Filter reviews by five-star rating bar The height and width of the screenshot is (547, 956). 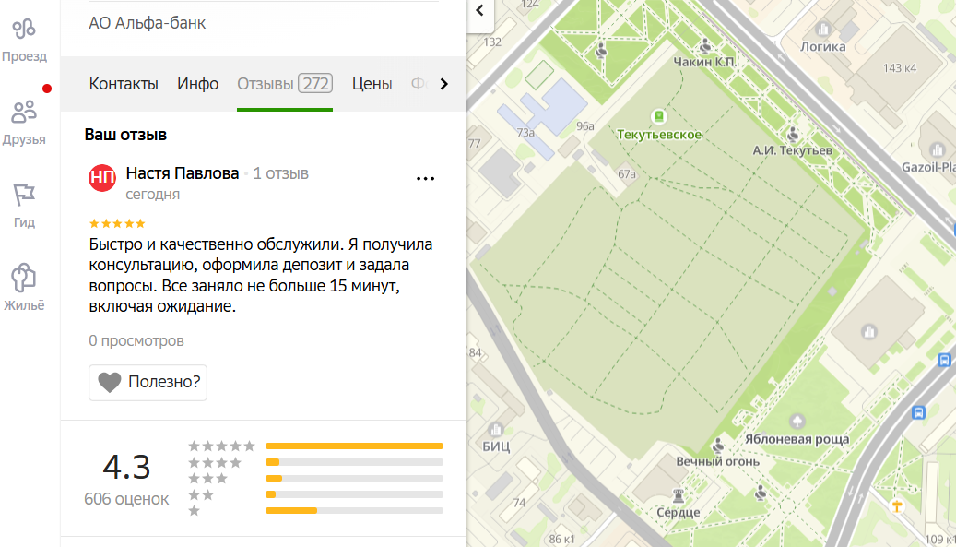coord(354,446)
